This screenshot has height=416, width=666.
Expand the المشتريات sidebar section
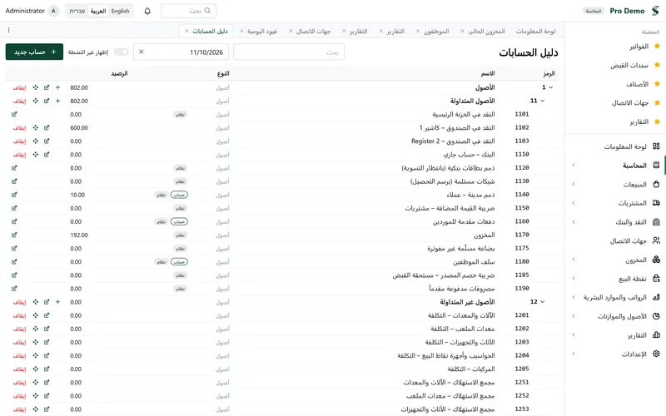[x=574, y=203]
